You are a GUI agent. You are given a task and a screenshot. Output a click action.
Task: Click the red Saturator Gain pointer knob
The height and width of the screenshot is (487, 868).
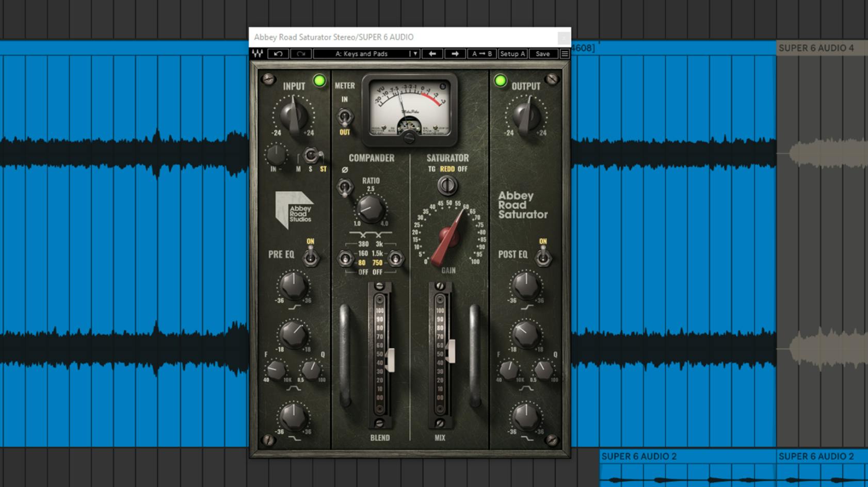coord(447,238)
